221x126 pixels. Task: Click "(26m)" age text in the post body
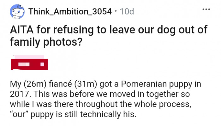tap(29, 85)
